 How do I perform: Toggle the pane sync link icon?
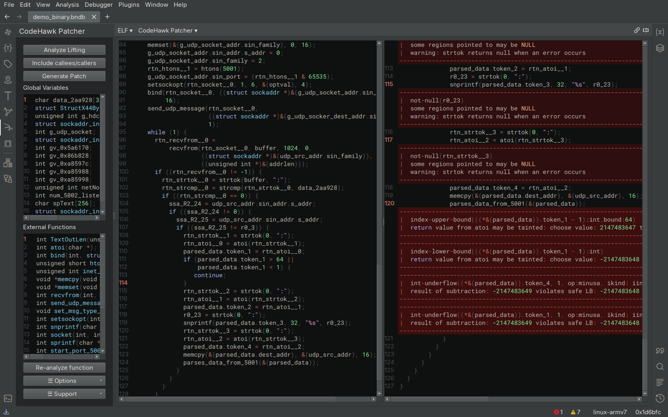637,31
